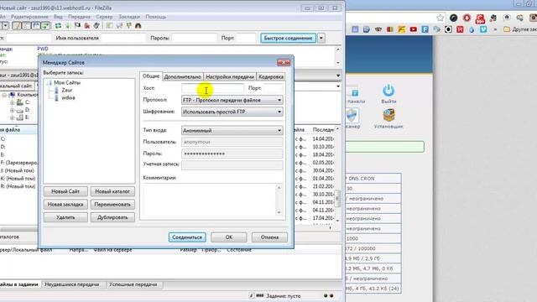Open the Закладки menu
Screen dimensions: 537x302
pyautogui.click(x=129, y=17)
